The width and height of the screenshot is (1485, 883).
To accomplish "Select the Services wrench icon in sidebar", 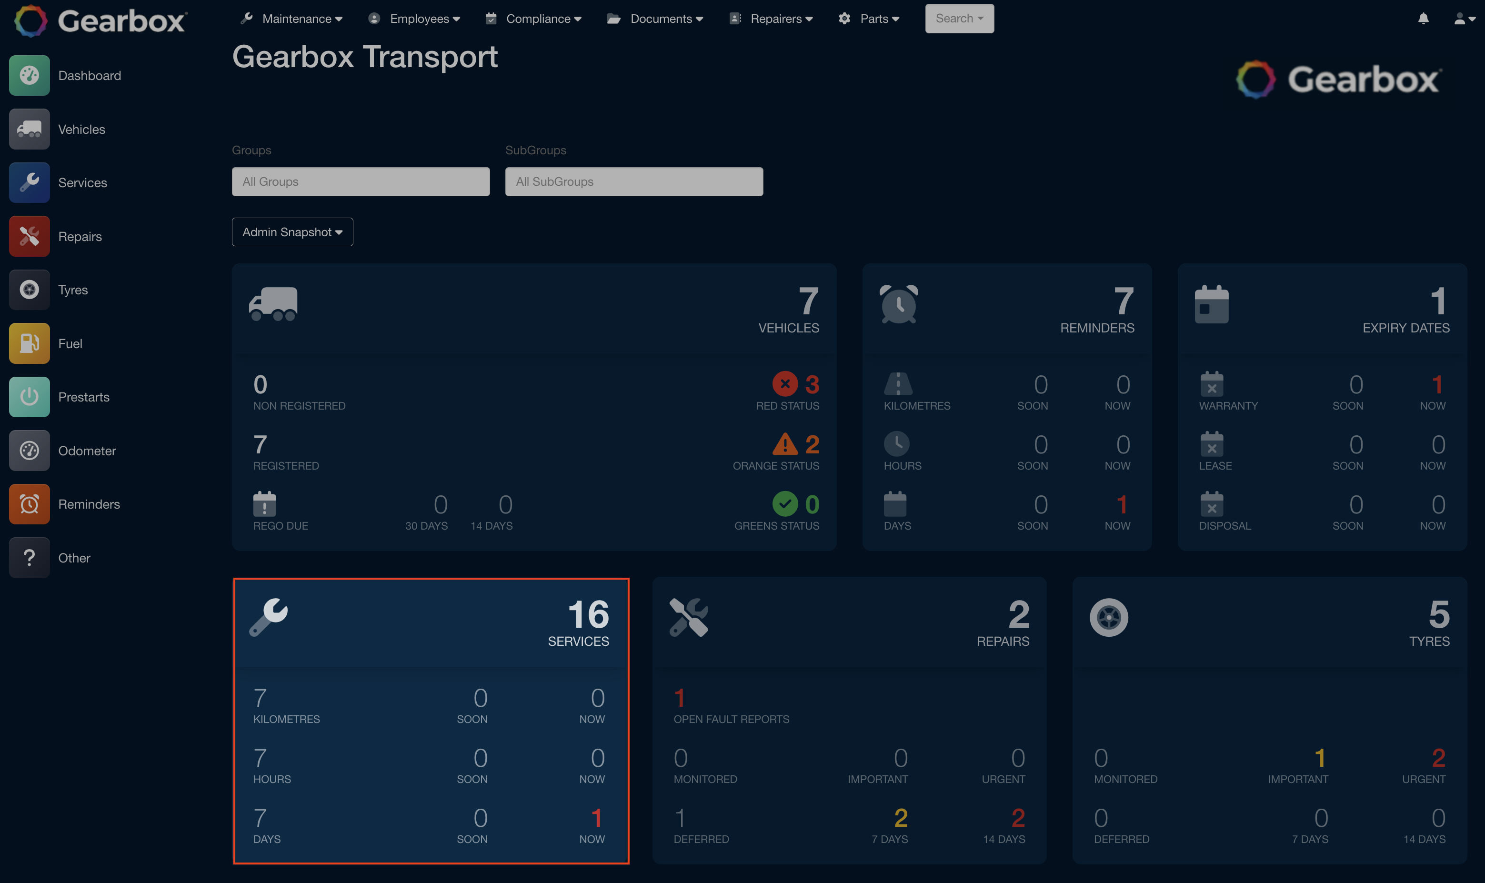I will [x=29, y=183].
